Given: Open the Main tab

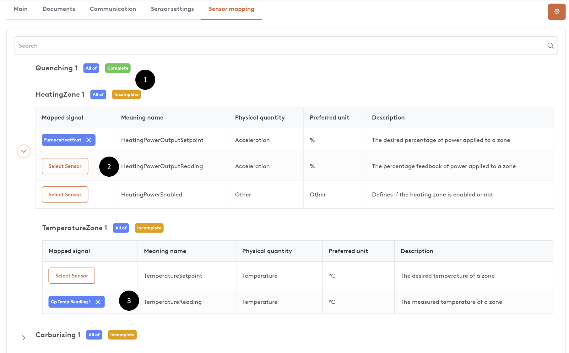Looking at the screenshot, I should [x=21, y=9].
